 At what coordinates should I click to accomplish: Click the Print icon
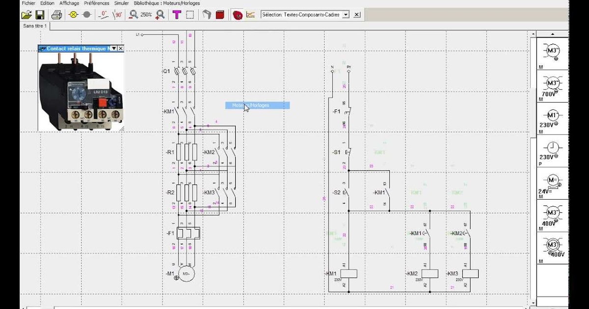tap(57, 15)
